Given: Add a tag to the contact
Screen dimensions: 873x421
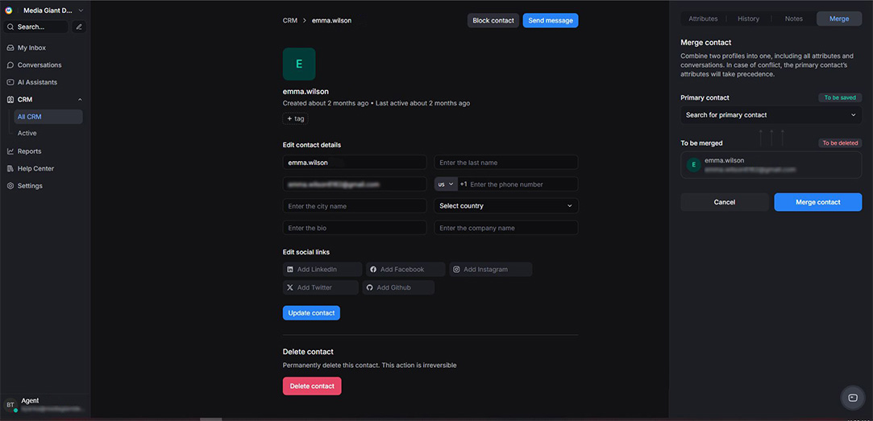Looking at the screenshot, I should tap(295, 118).
